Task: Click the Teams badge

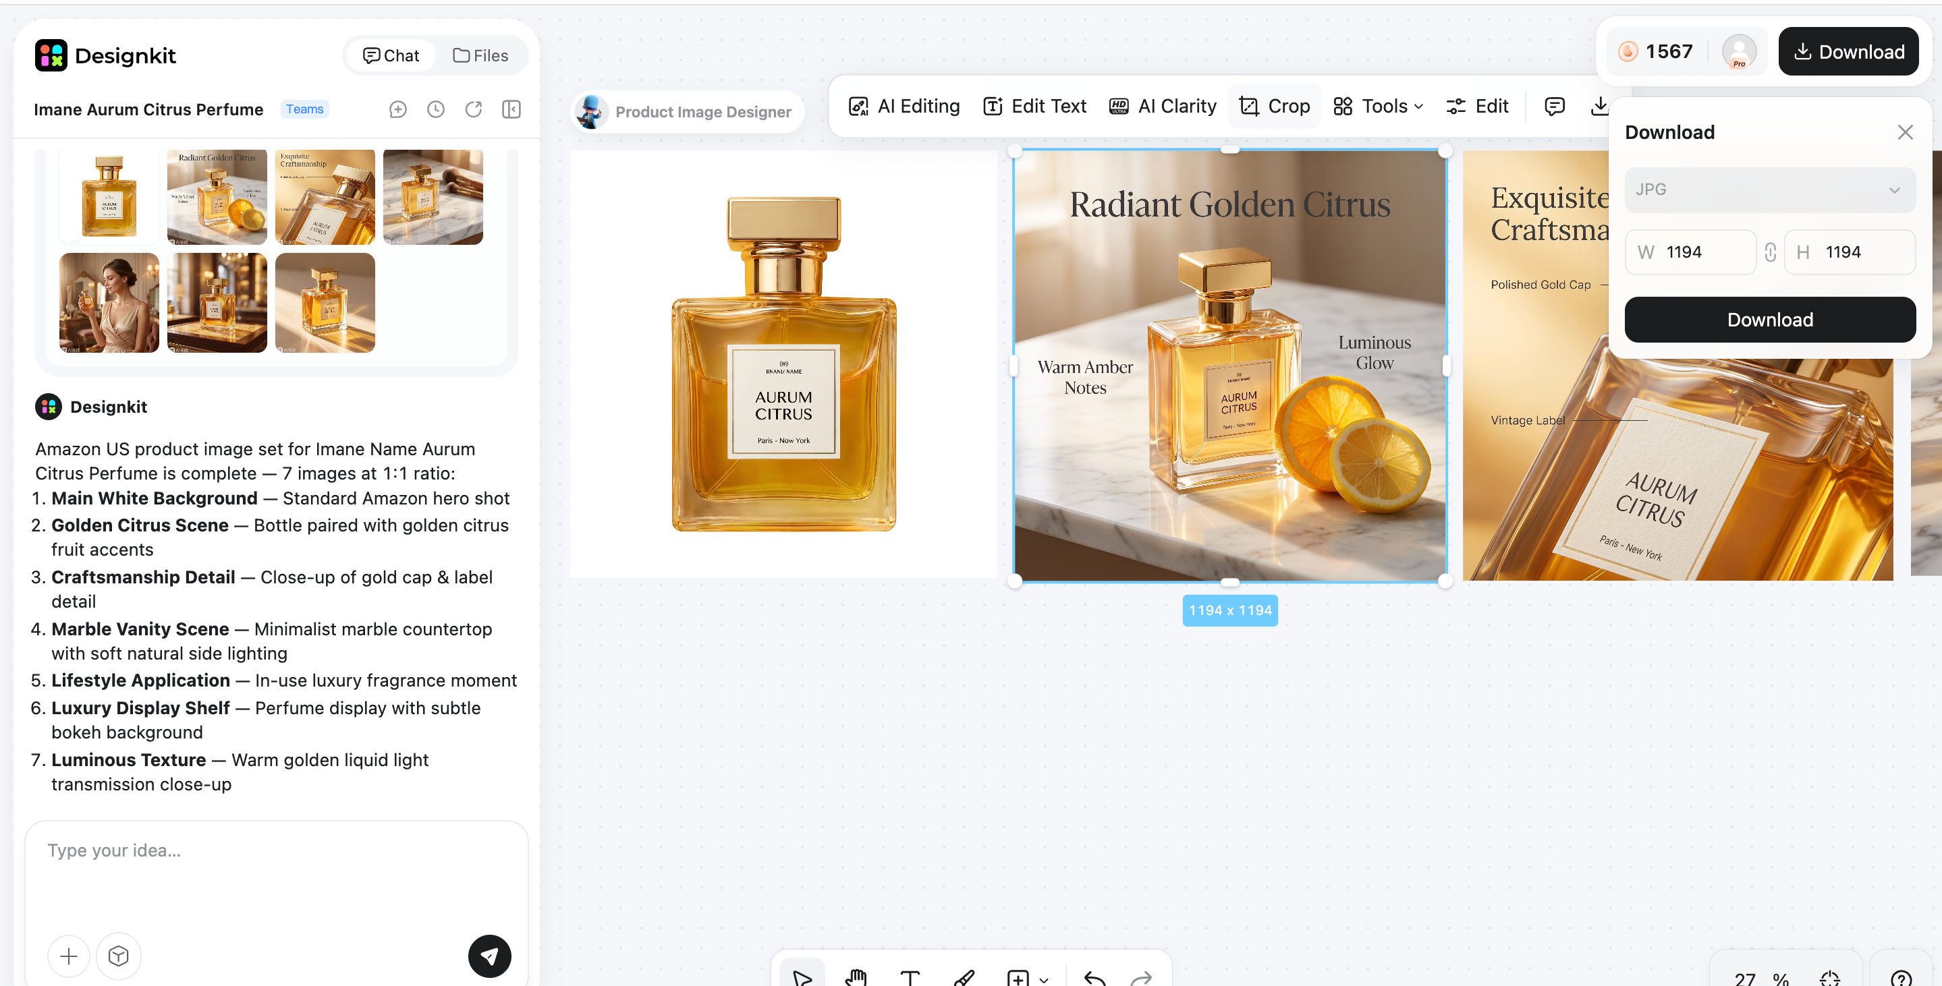Action: (304, 109)
